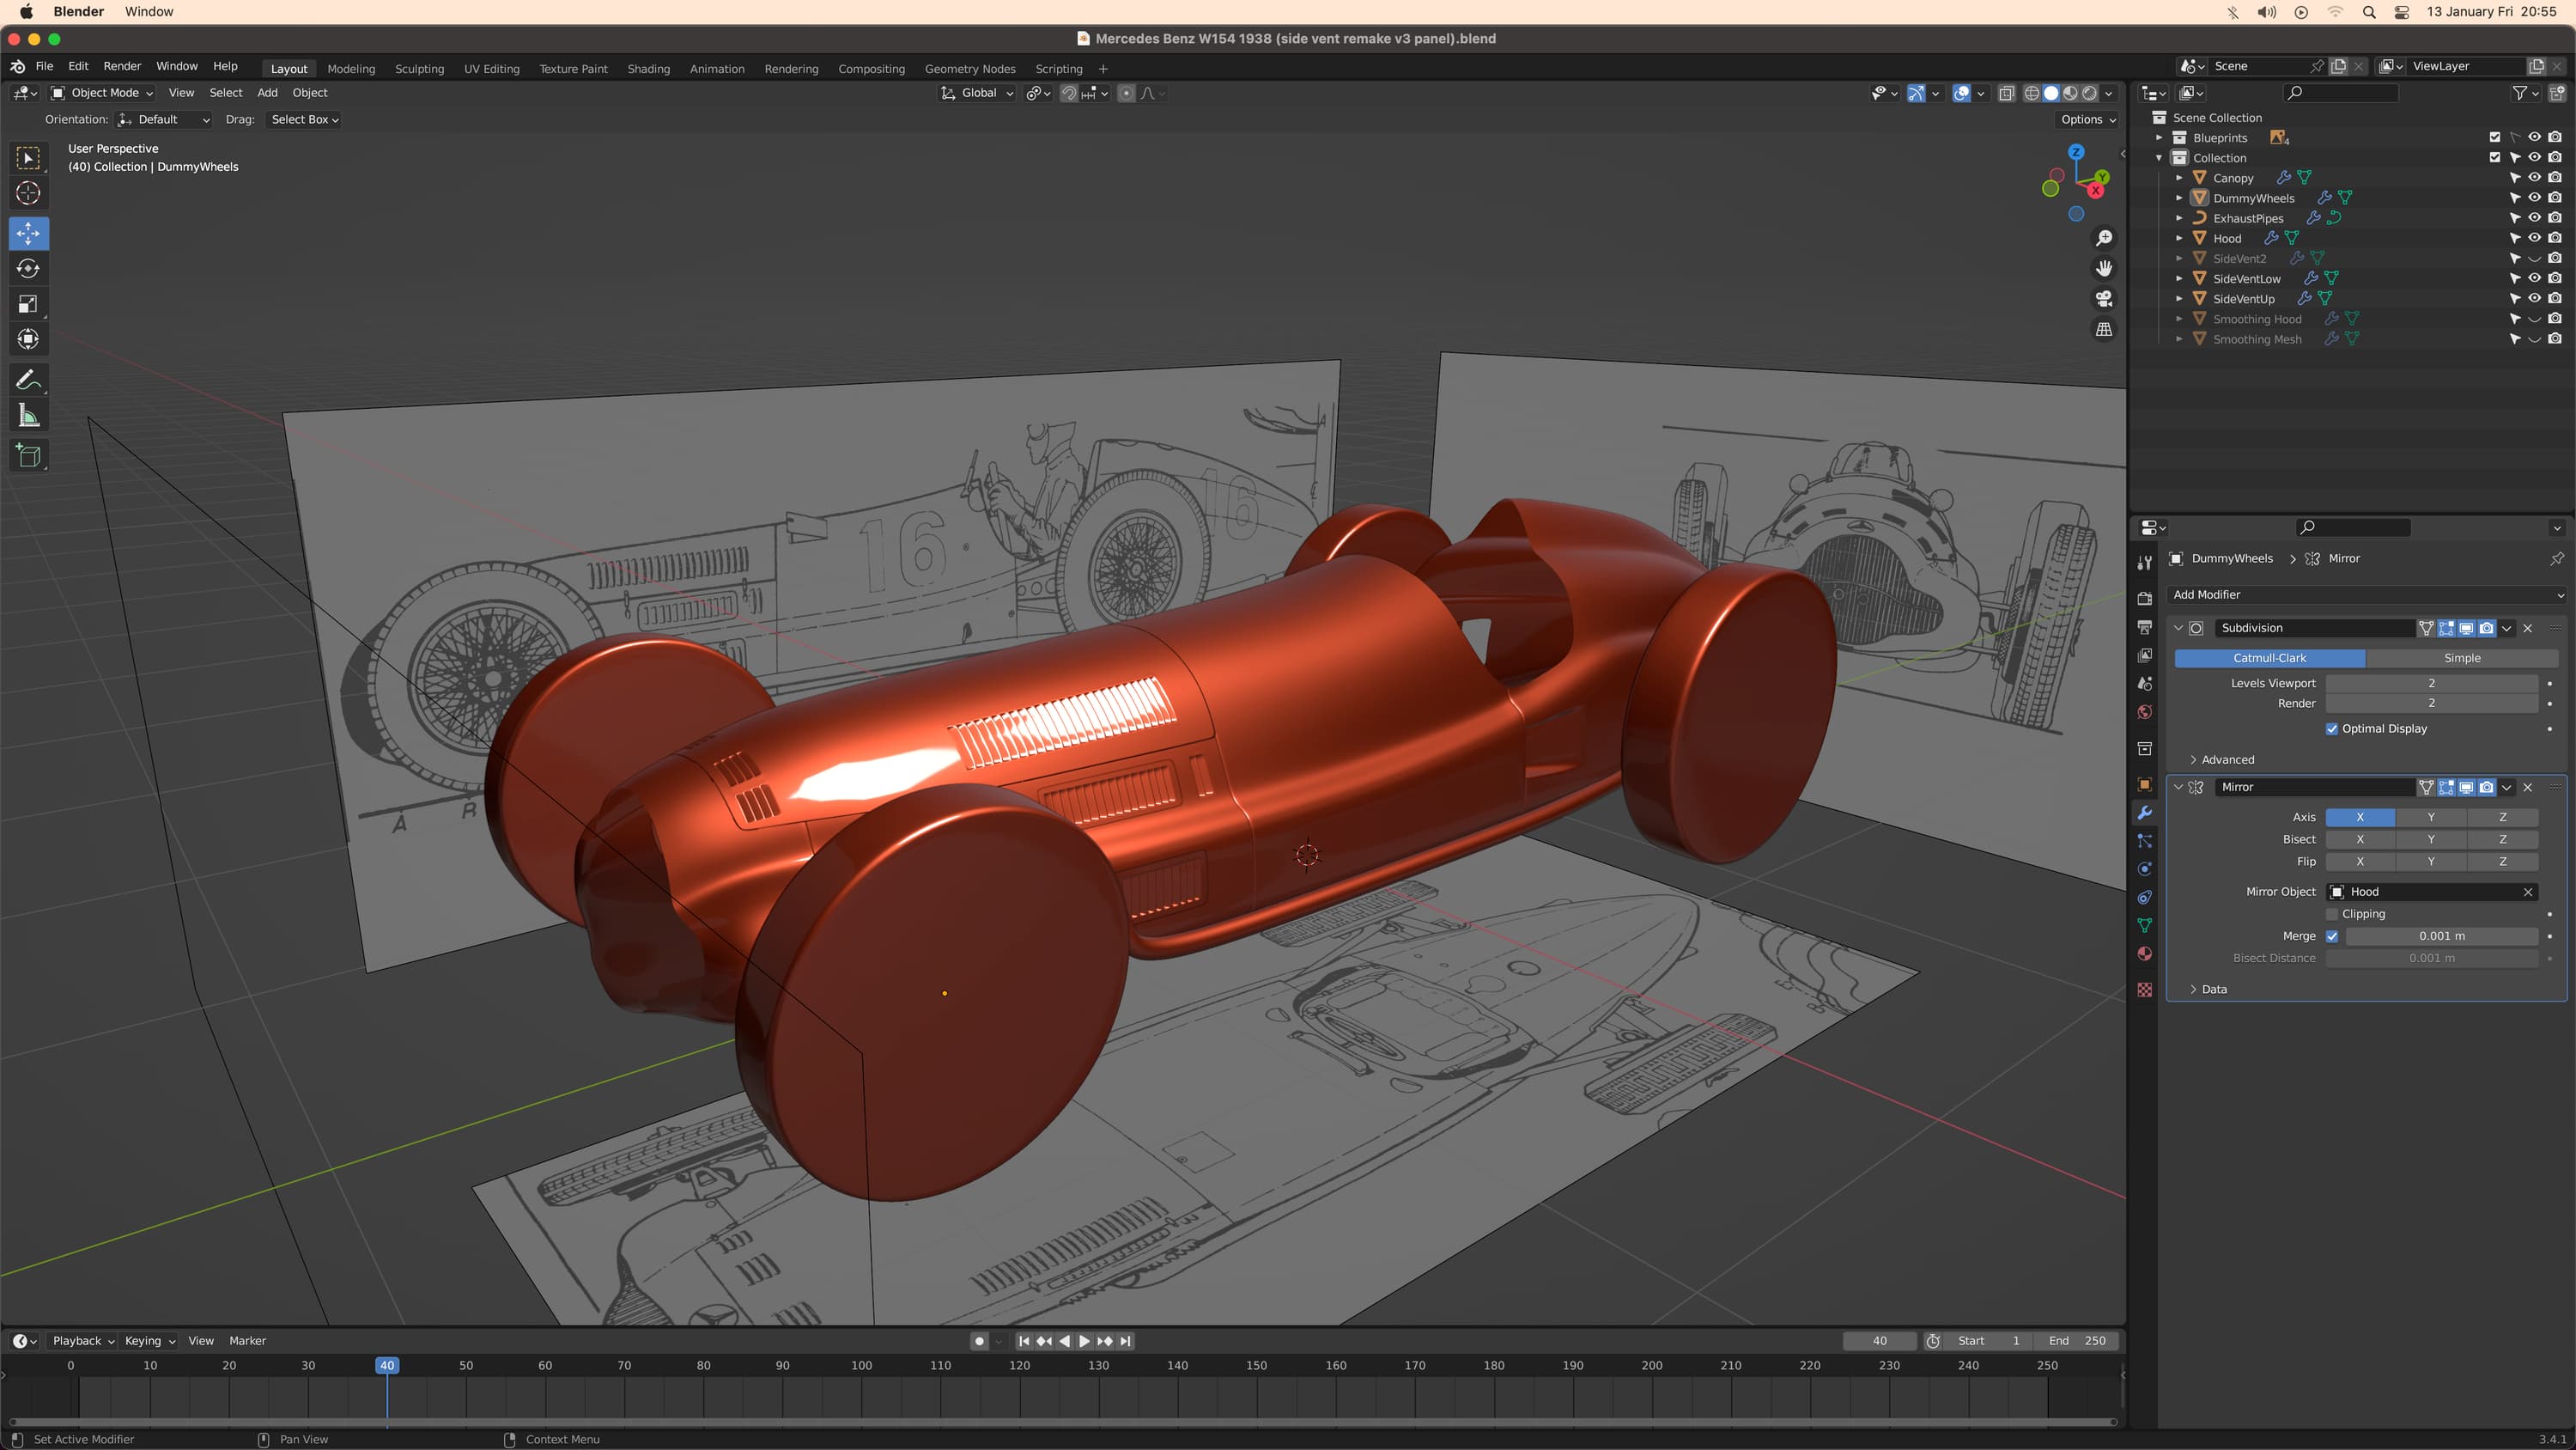Screen dimensions: 2576x1450
Task: Select Simple subdivision type
Action: pyautogui.click(x=2462, y=657)
